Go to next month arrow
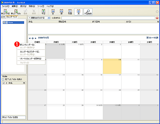Viewport: 160px width, 124px height. [x=36, y=38]
